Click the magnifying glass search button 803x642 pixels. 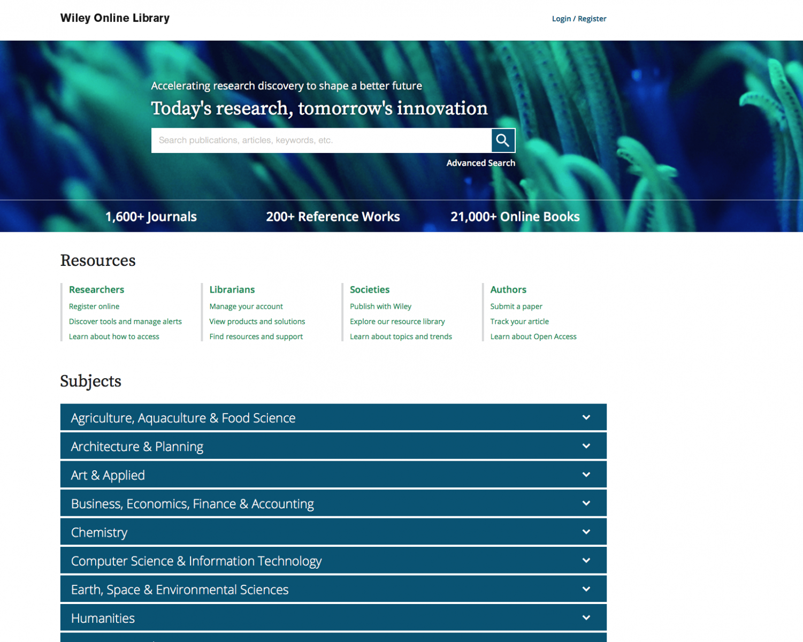click(x=503, y=140)
